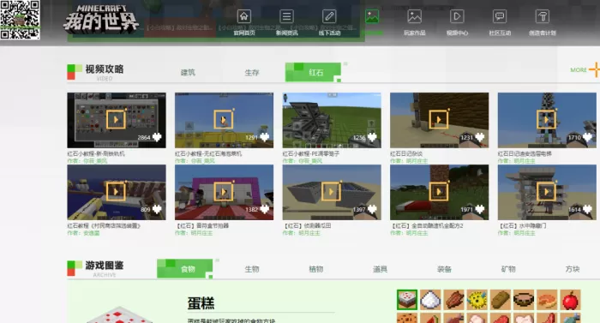
Task: Play the video with 809 likes
Action: pyautogui.click(x=116, y=192)
